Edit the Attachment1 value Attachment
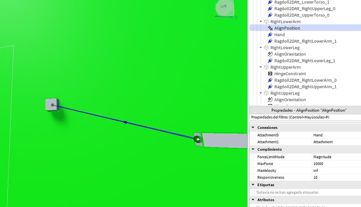 [x=336, y=142]
